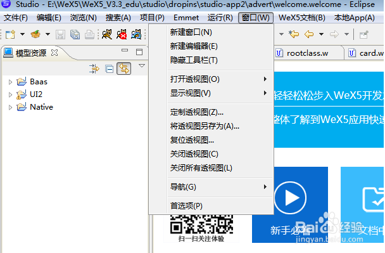Image resolution: width=385 pixels, height=253 pixels.
Task: Minimize the 模型资源 panel
Action: tap(125, 50)
